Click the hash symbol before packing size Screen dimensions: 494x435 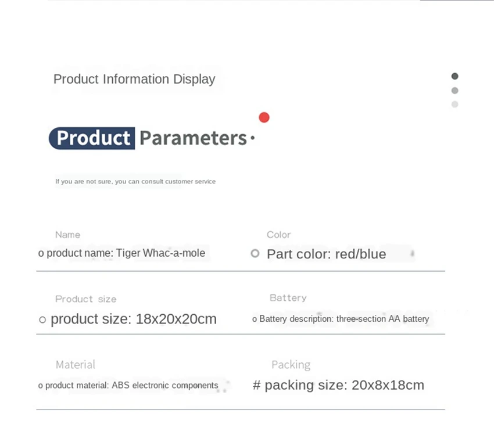coord(256,385)
